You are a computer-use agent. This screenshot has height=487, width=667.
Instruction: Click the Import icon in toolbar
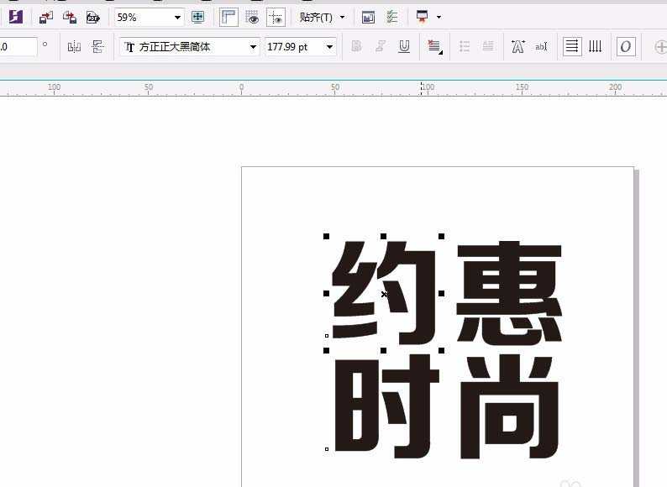(46, 17)
